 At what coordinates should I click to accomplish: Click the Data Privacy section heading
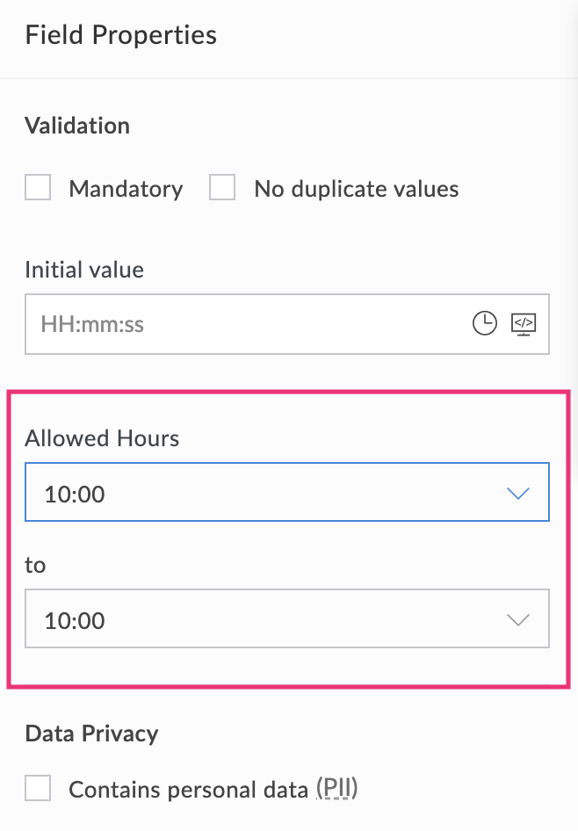coord(90,733)
